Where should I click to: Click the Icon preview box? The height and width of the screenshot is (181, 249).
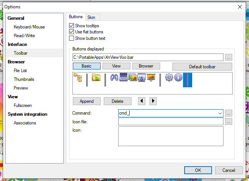click(171, 136)
